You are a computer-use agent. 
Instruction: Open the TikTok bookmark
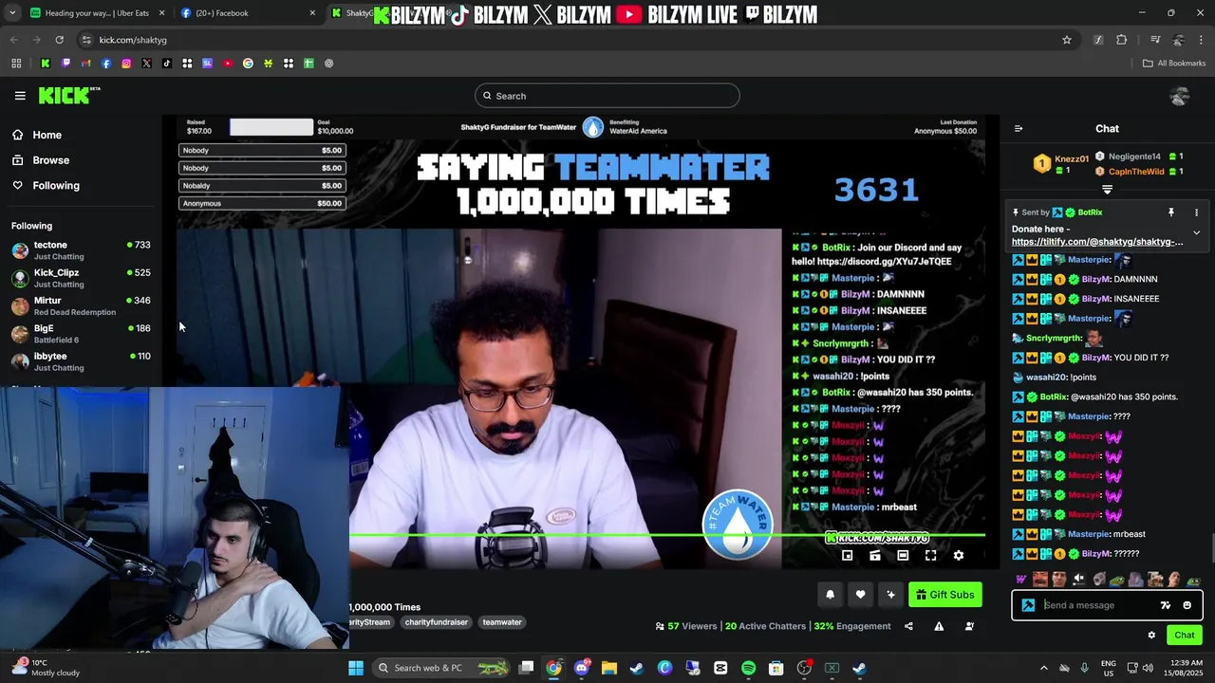pyautogui.click(x=167, y=64)
